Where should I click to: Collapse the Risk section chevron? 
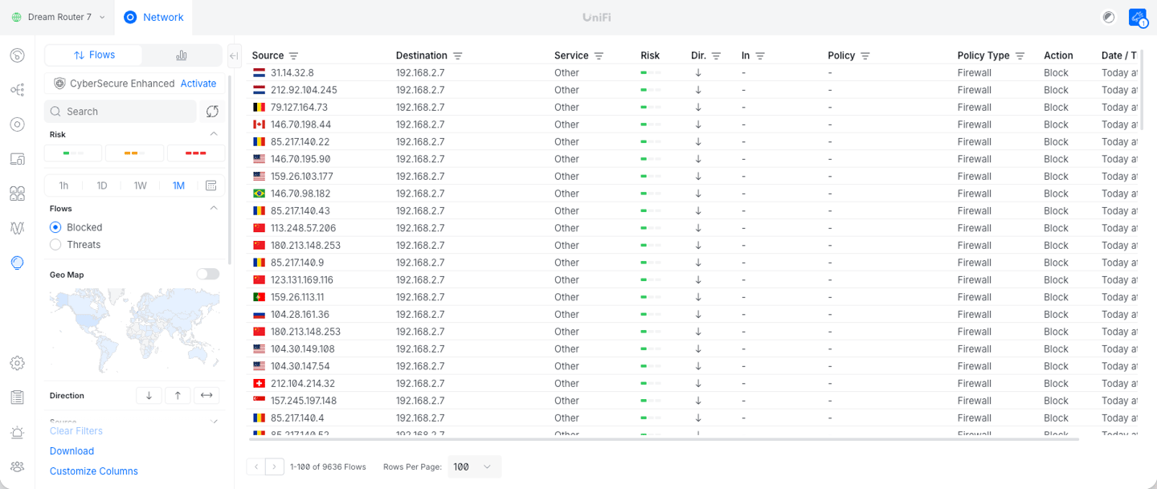214,134
